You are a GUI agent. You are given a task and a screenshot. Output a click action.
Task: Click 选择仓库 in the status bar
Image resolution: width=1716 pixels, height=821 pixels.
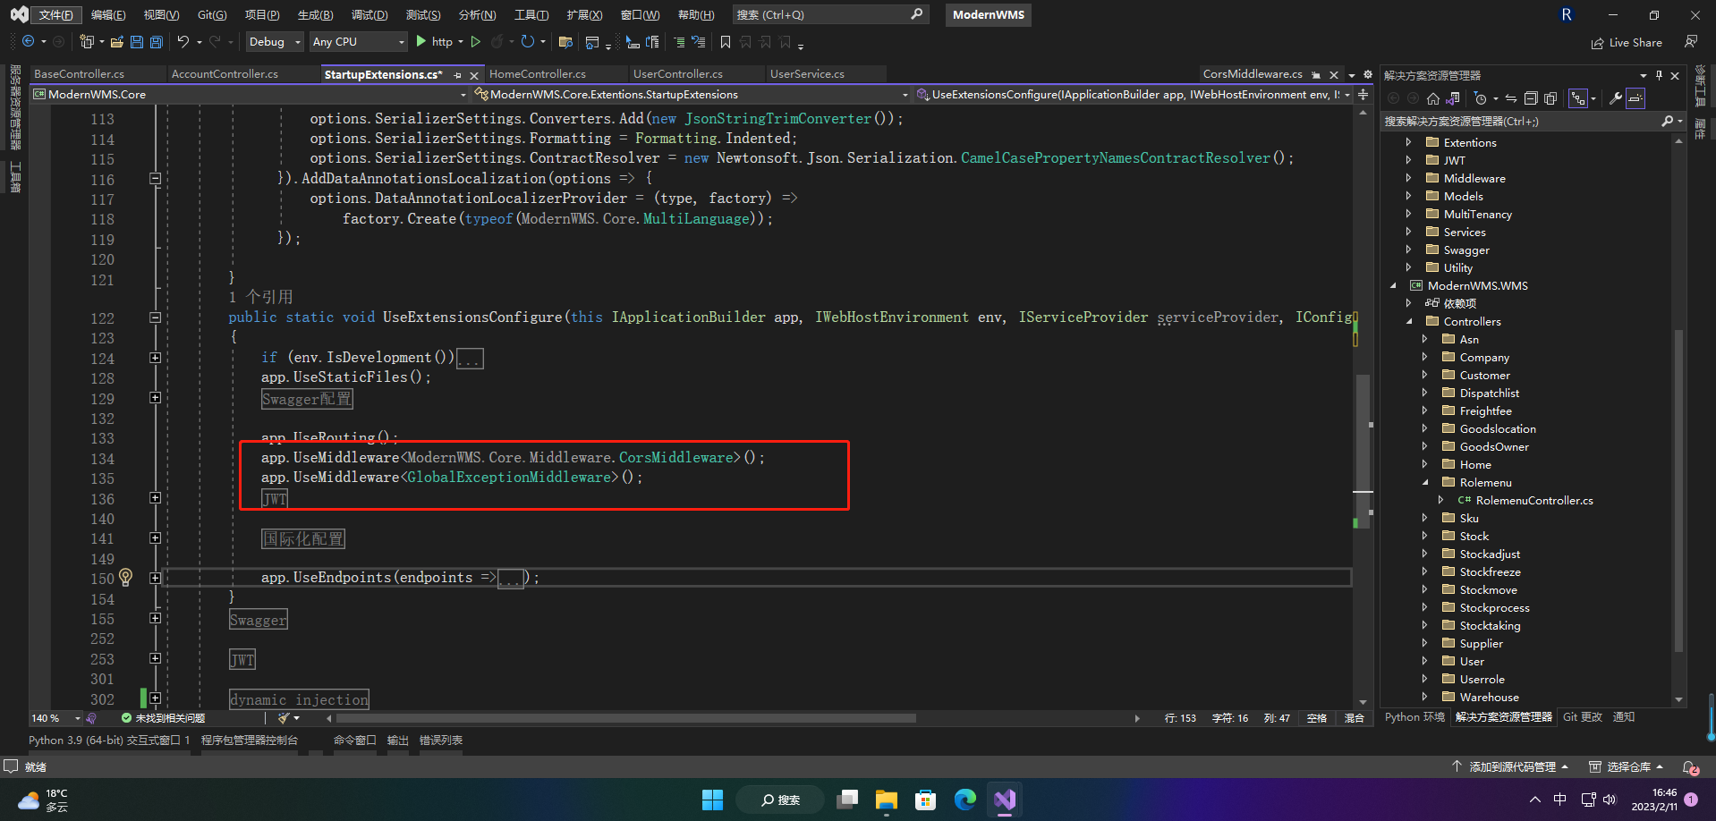[1626, 767]
